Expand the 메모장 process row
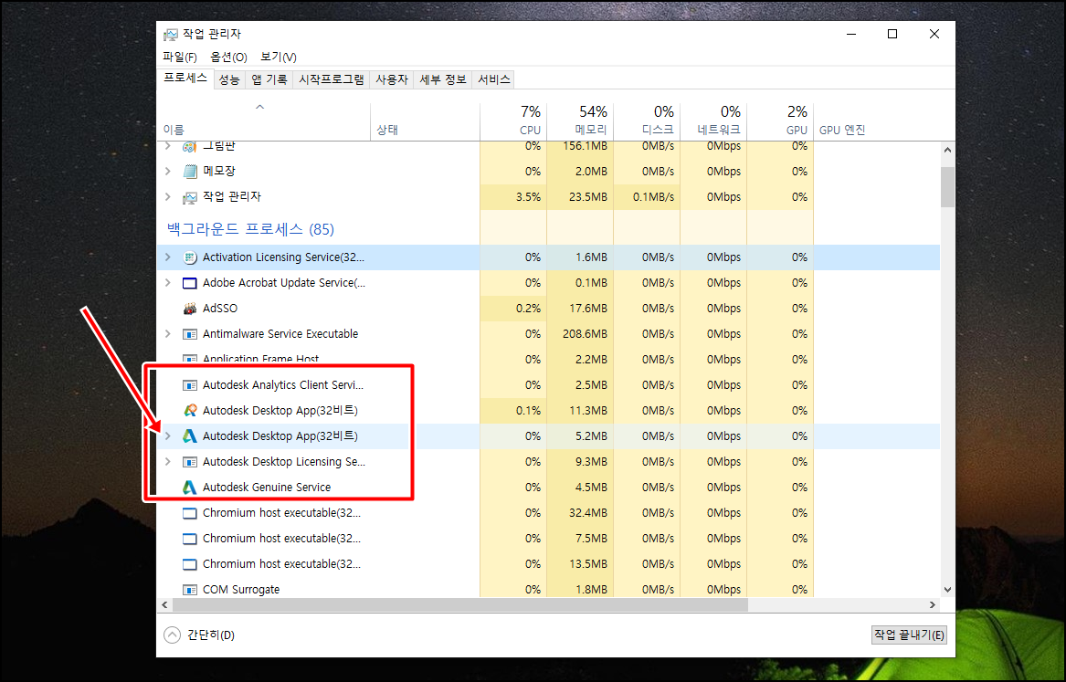1066x682 pixels. pos(168,171)
